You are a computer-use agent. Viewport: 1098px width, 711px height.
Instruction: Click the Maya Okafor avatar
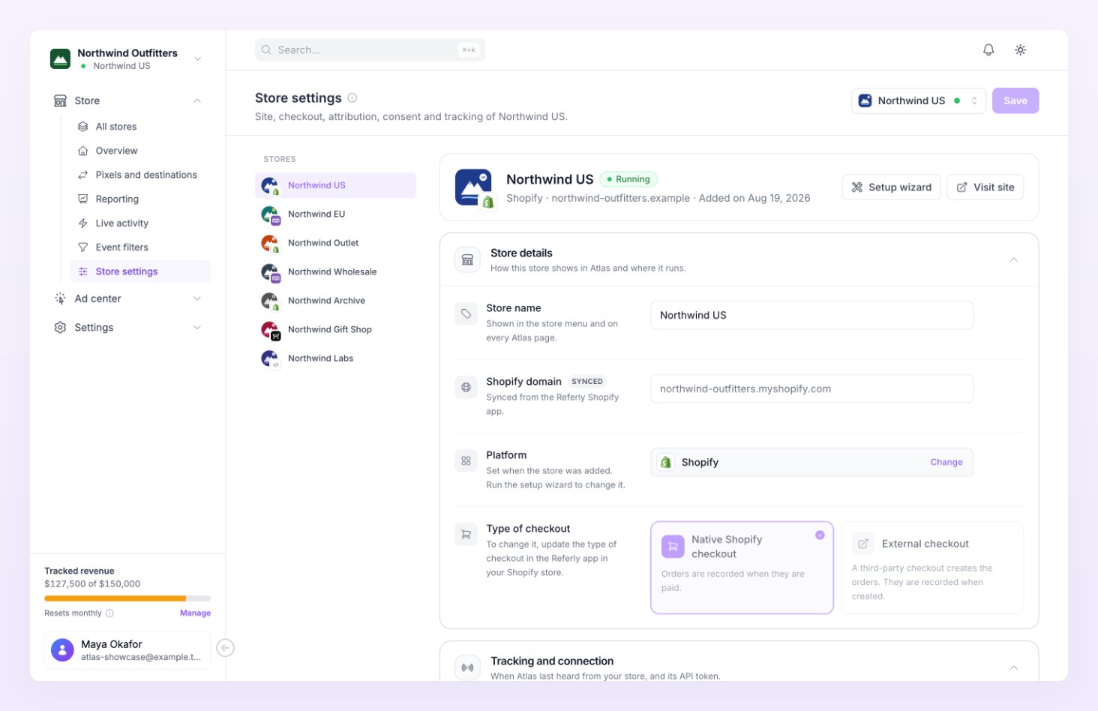62,649
